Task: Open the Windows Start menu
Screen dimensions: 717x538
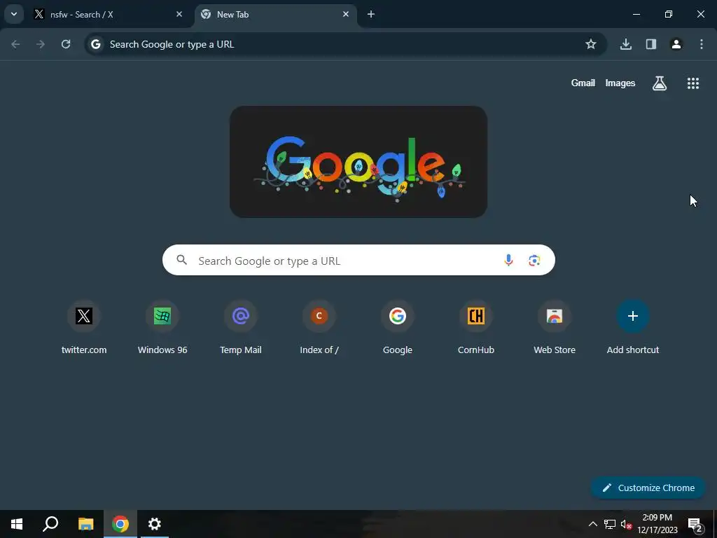Action: [17, 524]
